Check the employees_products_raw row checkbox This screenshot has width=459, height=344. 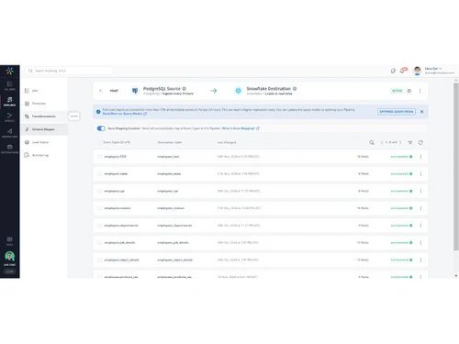pyautogui.click(x=99, y=277)
